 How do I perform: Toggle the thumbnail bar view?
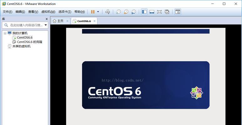152,12
